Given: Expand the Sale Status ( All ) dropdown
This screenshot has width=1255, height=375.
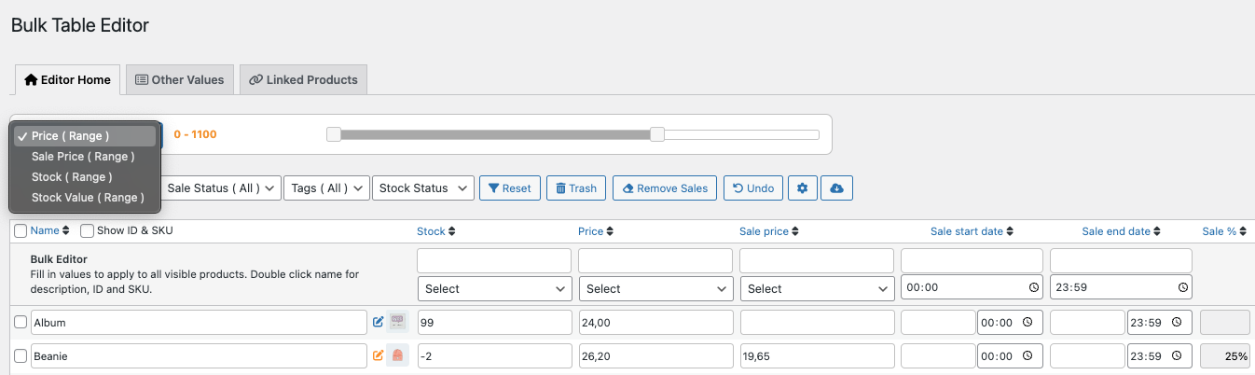Looking at the screenshot, I should pyautogui.click(x=223, y=188).
